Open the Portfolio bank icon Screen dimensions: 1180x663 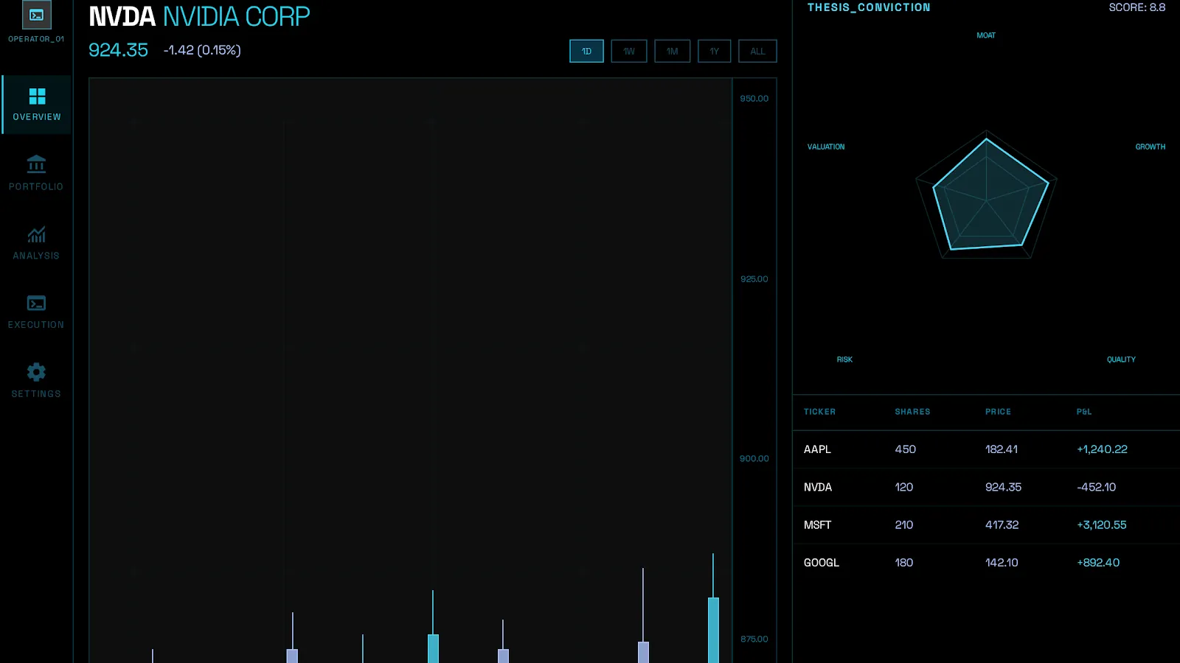pos(36,164)
